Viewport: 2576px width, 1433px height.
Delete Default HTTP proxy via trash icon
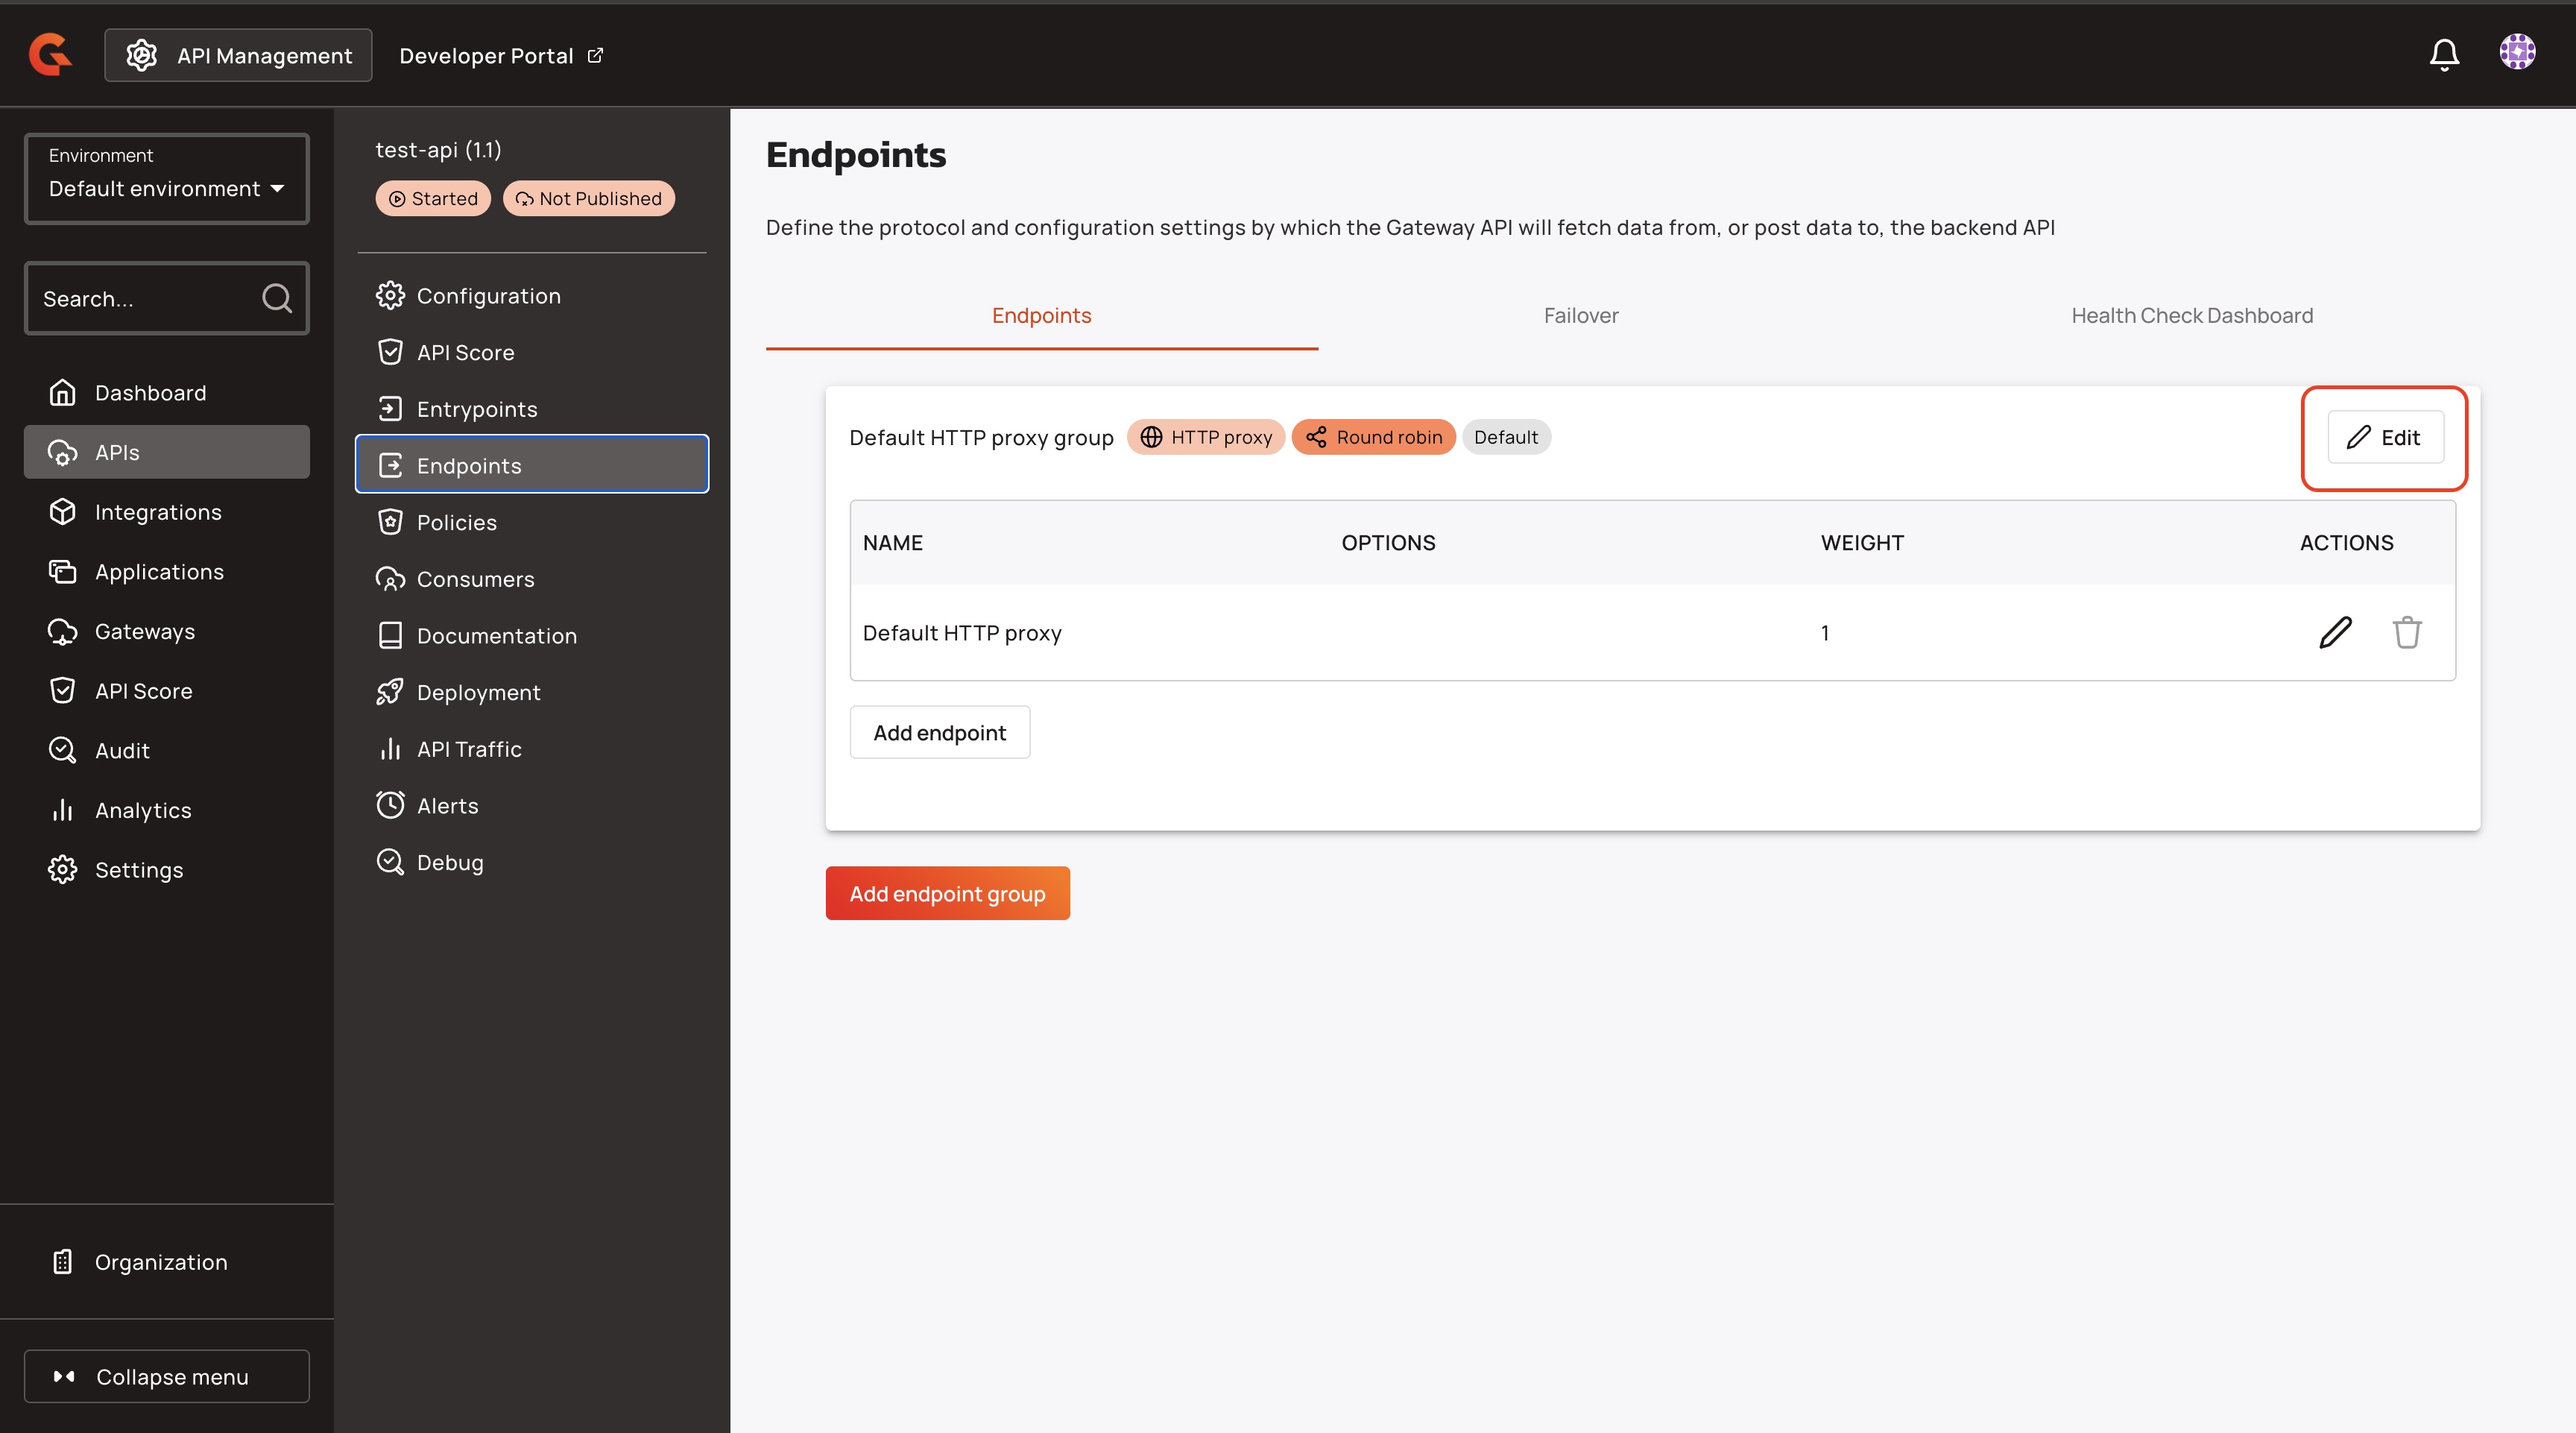[2407, 633]
